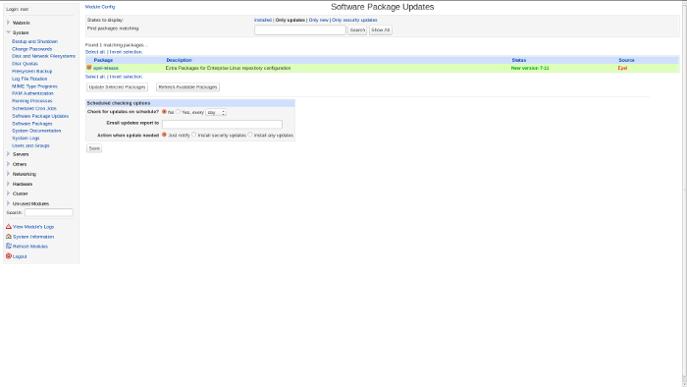The width and height of the screenshot is (687, 387).
Task: Choose the 'Just notify' action radio button
Action: pyautogui.click(x=164, y=135)
